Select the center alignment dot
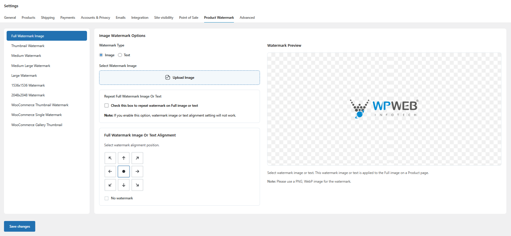 coord(124,171)
